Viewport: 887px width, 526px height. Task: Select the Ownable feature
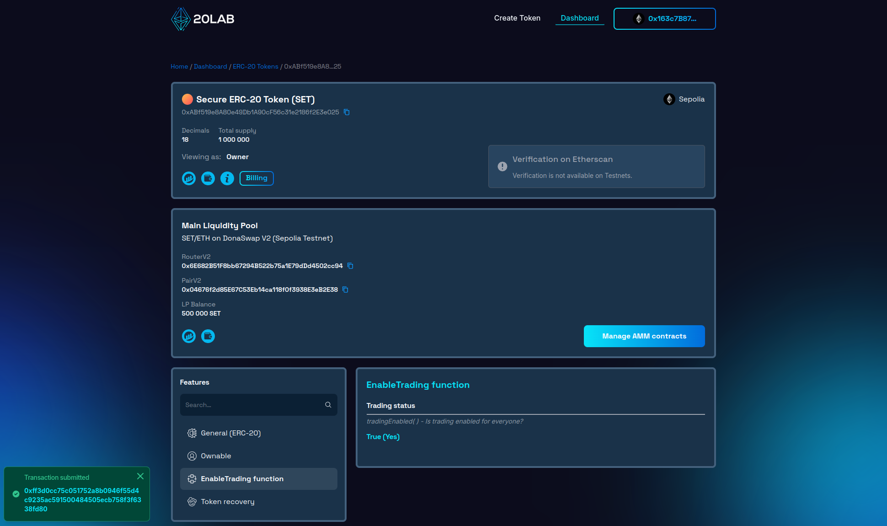tap(216, 456)
